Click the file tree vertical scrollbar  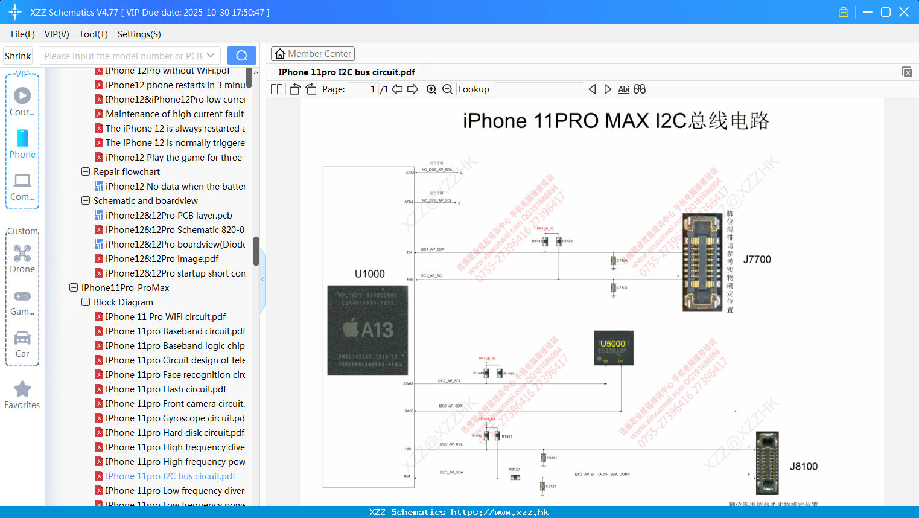point(256,251)
